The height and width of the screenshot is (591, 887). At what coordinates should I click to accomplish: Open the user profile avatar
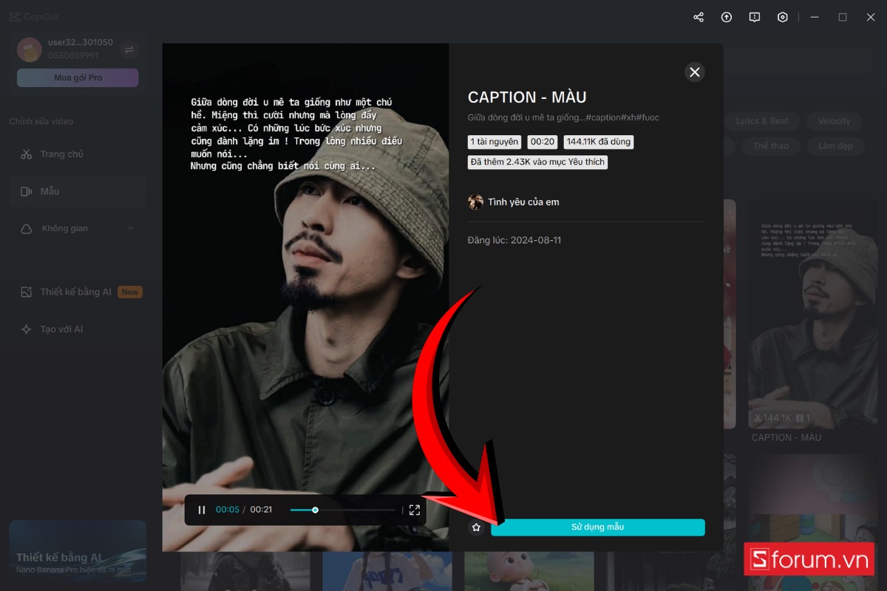[x=30, y=49]
